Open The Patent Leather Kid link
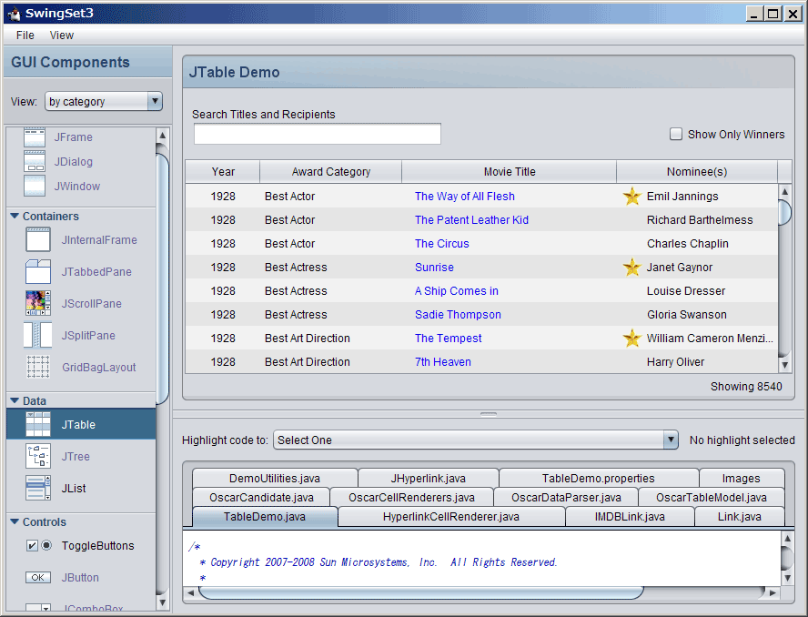 click(471, 220)
